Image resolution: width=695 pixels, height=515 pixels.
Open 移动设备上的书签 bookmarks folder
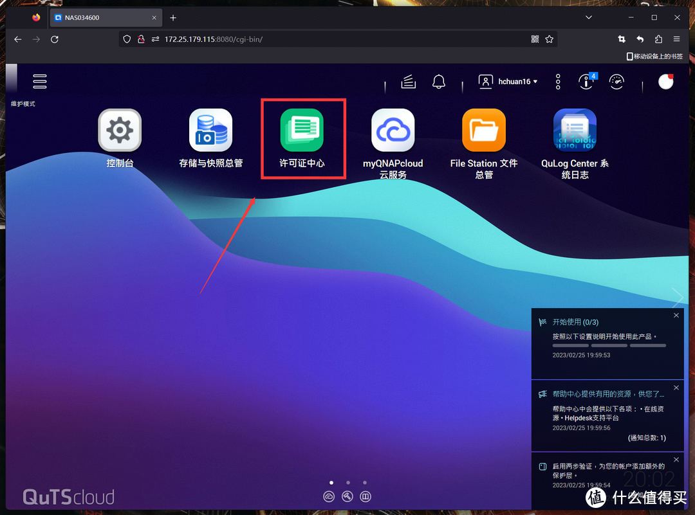[x=654, y=56]
